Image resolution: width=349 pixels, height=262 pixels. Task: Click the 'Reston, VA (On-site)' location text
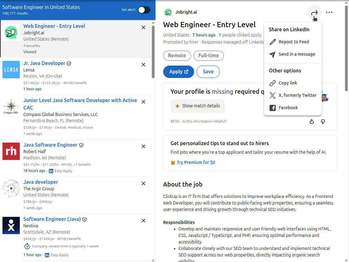coord(43,76)
